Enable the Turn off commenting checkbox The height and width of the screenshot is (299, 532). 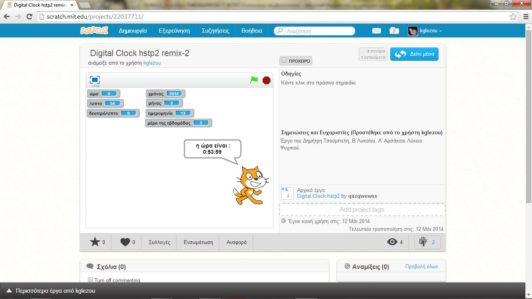pos(90,280)
